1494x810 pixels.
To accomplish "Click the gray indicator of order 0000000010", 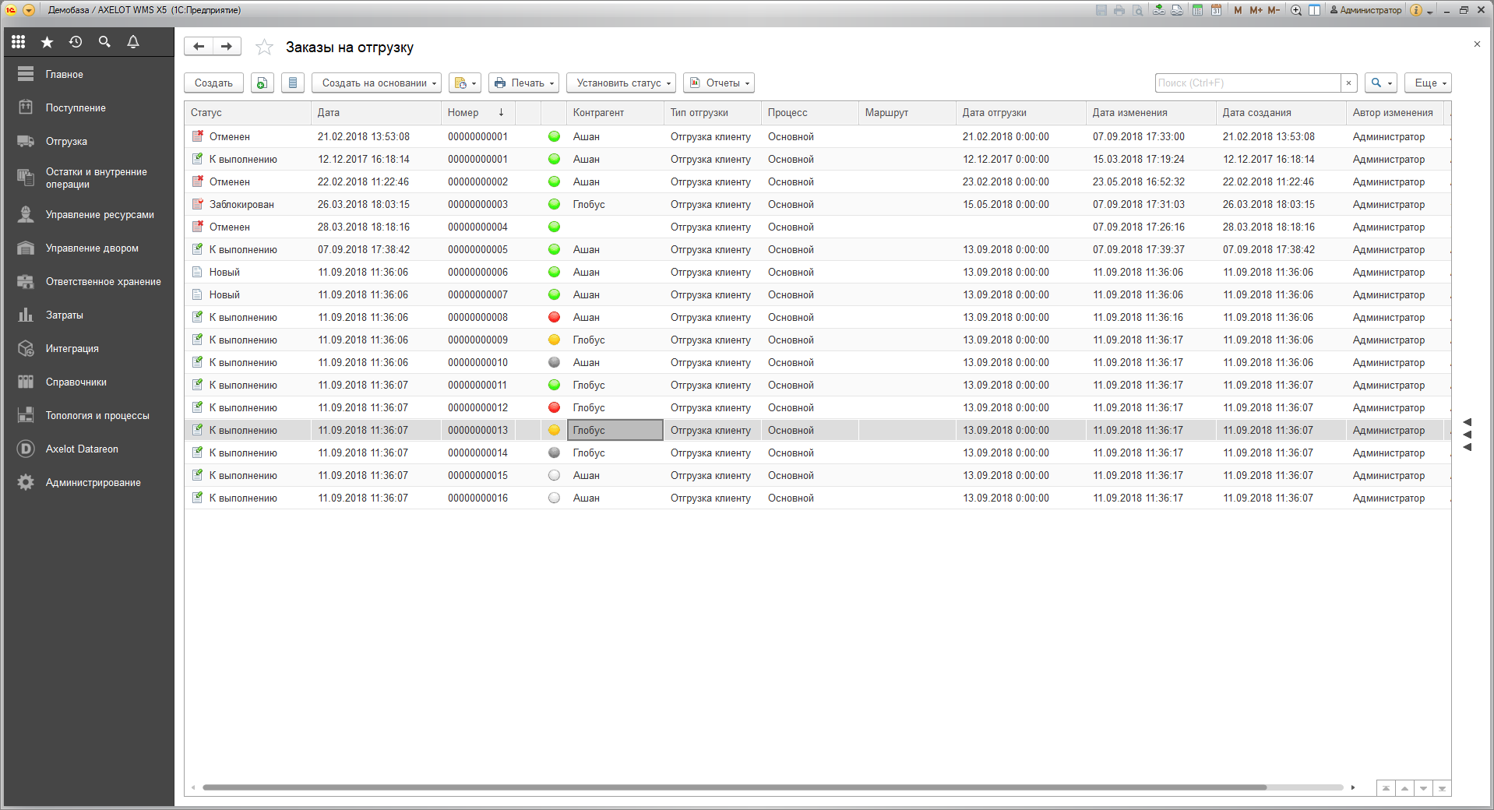I will click(554, 362).
